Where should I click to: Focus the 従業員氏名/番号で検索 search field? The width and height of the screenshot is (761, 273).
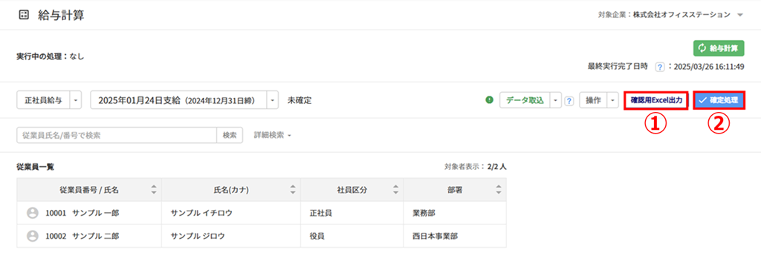point(117,136)
